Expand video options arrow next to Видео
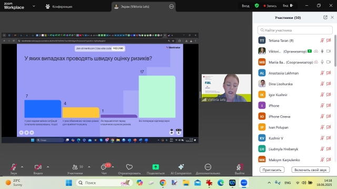This screenshot has height=189, width=337. point(48,167)
